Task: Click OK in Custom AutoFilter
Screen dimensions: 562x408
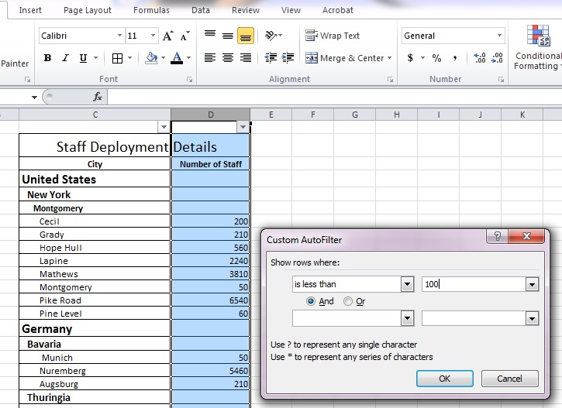Action: (444, 379)
